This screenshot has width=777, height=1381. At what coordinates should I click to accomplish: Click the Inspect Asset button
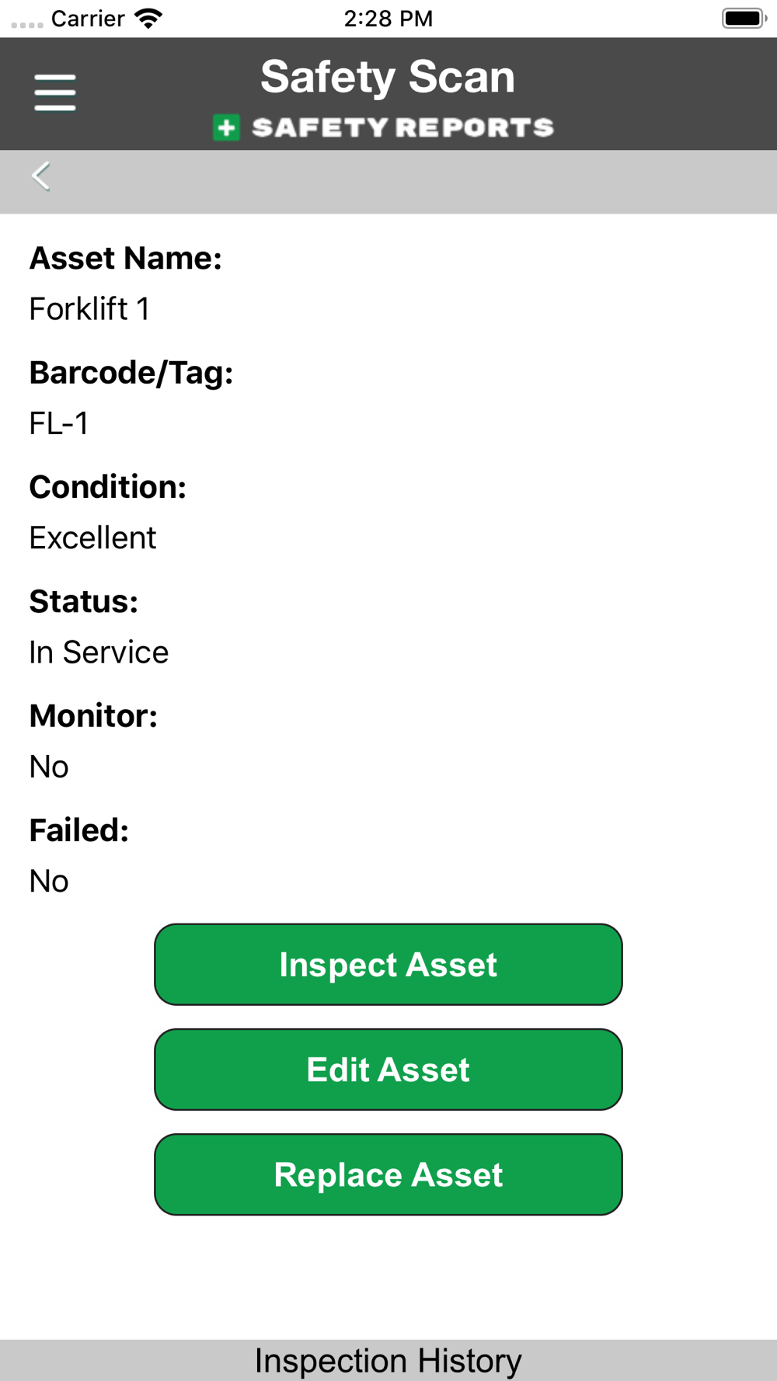(388, 965)
